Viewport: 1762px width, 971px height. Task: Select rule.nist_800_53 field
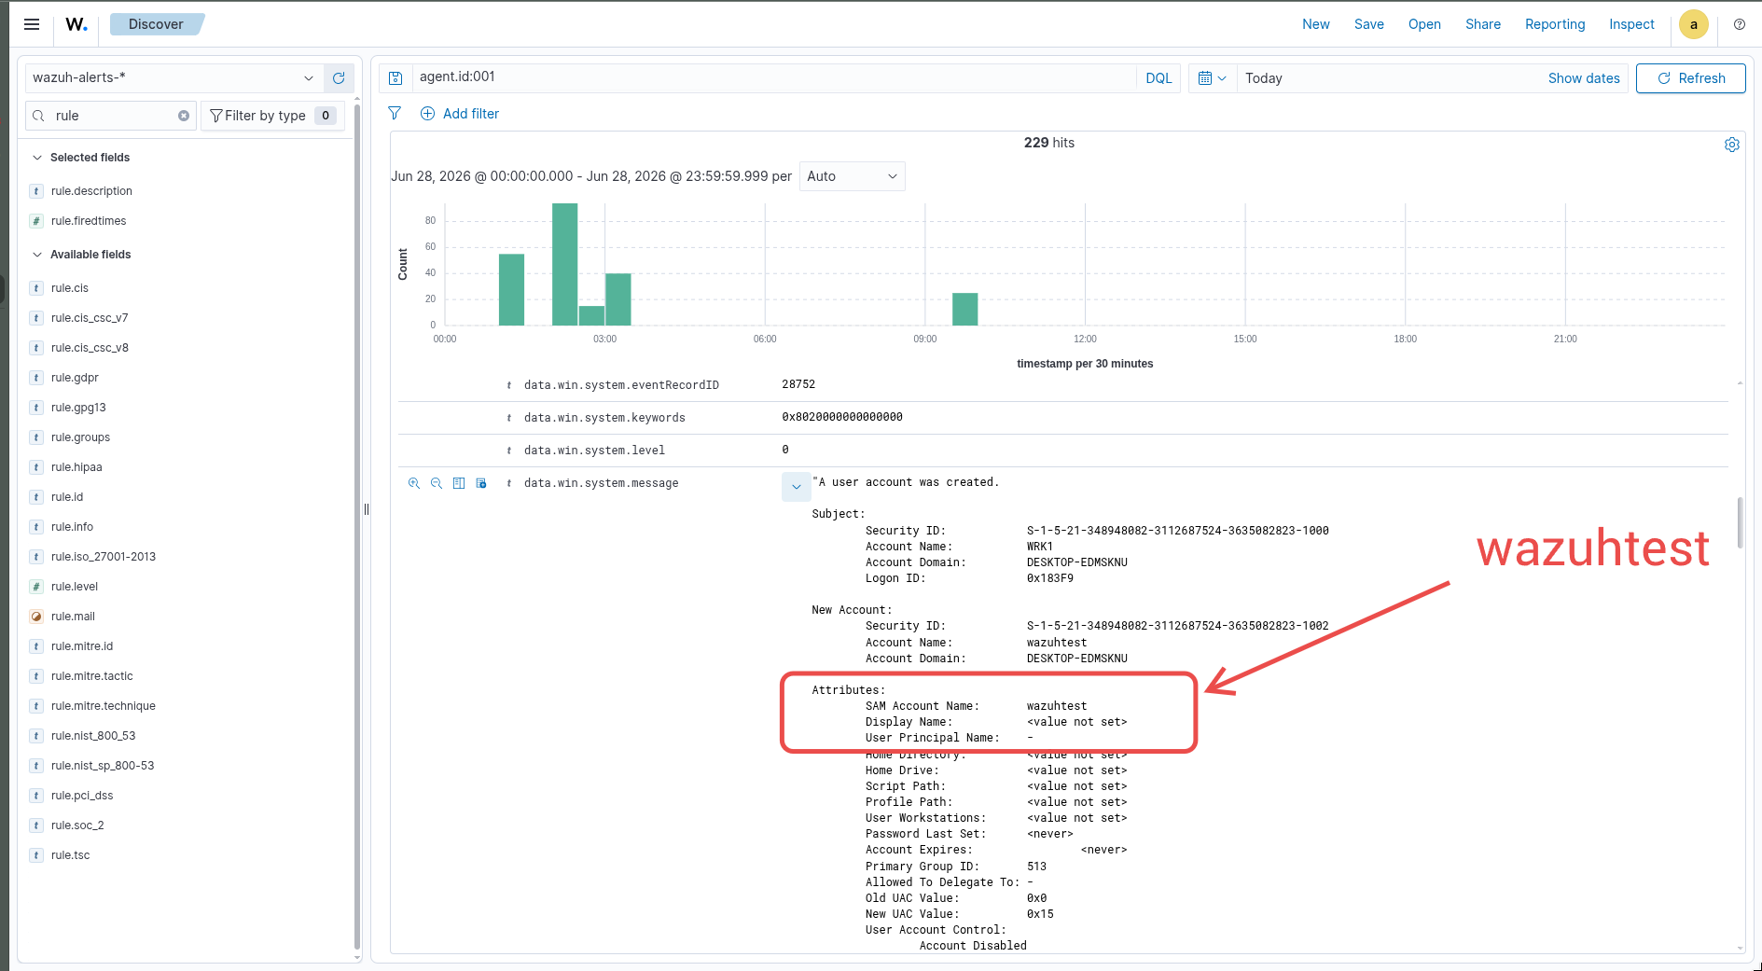93,736
